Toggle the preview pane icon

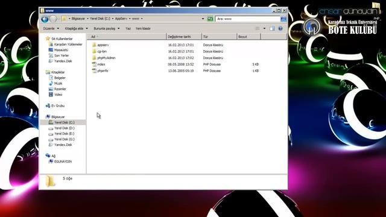(272, 28)
